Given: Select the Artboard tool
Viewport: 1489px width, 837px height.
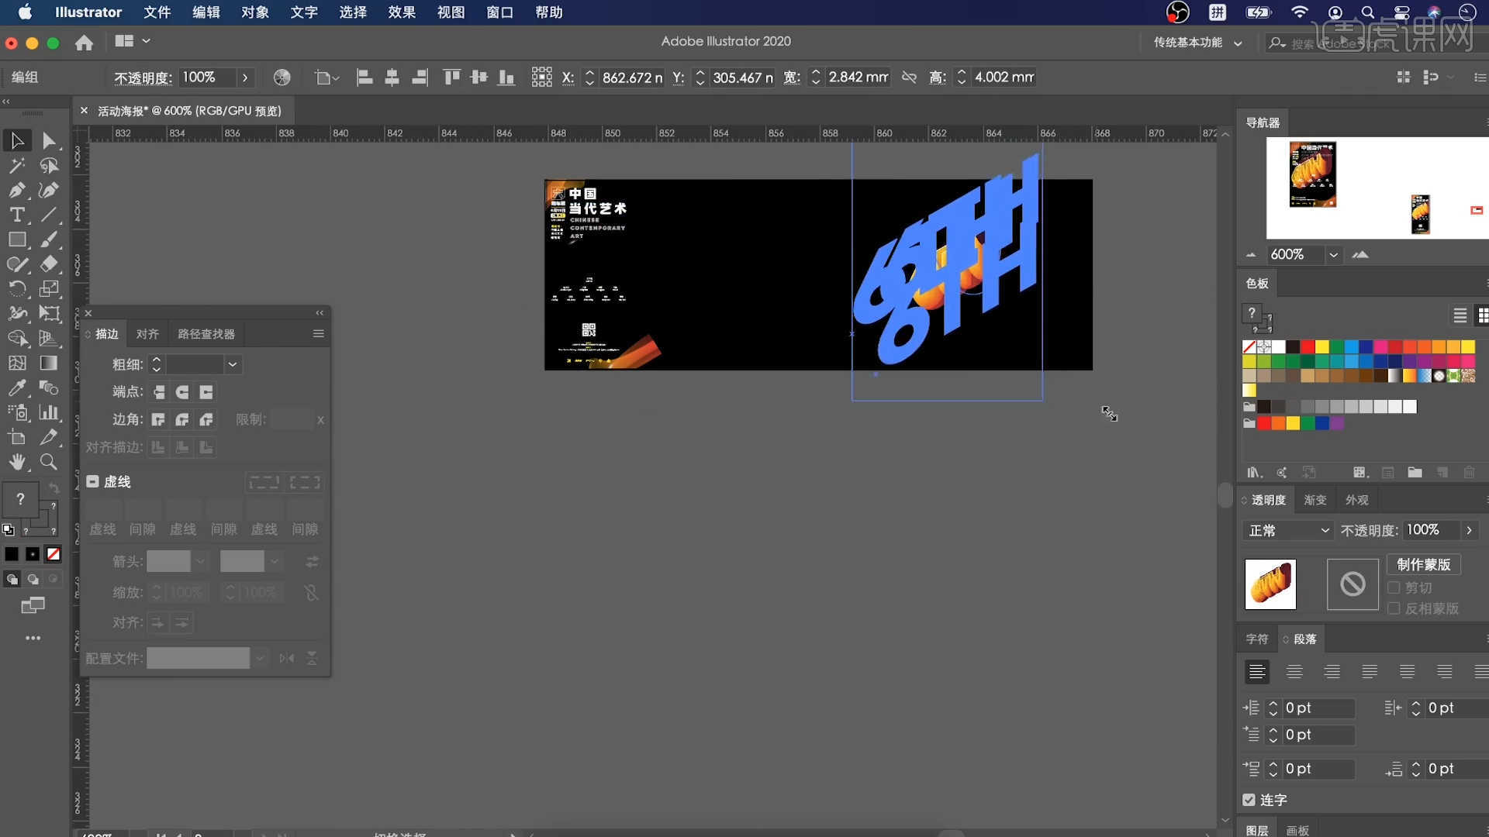Looking at the screenshot, I should (x=17, y=437).
